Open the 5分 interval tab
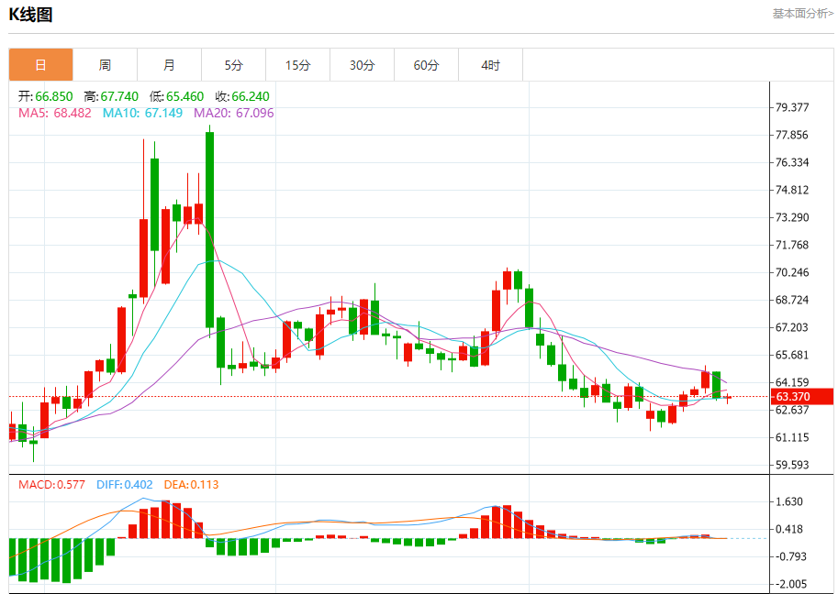 [233, 65]
